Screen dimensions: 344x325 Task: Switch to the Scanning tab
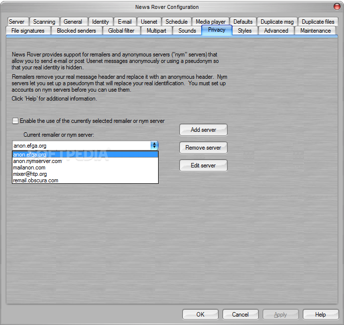point(44,22)
